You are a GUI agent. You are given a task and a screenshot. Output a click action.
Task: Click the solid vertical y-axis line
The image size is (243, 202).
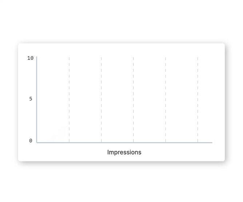point(37,99)
